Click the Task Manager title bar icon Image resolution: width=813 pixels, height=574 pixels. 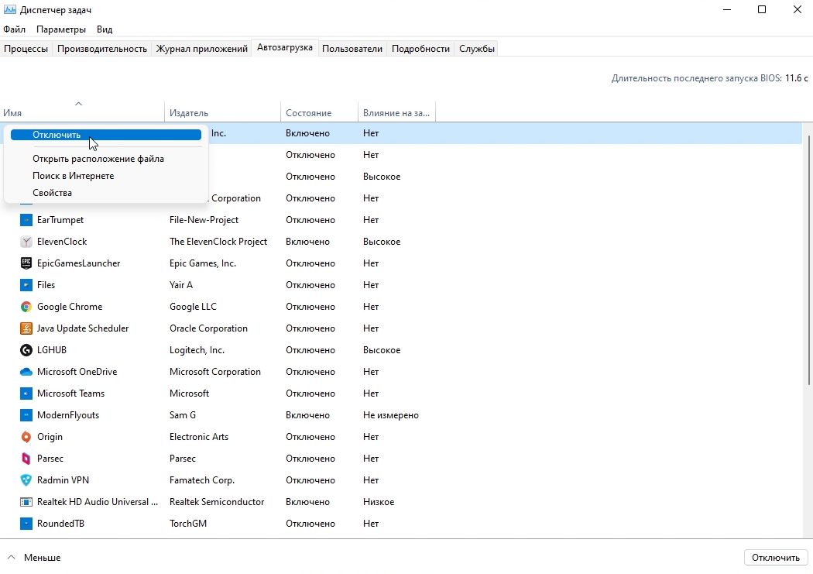click(x=9, y=9)
